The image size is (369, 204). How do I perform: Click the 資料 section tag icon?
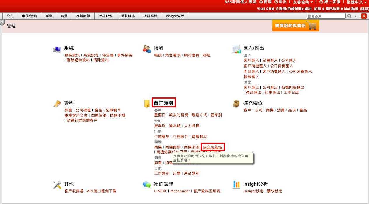(57, 104)
